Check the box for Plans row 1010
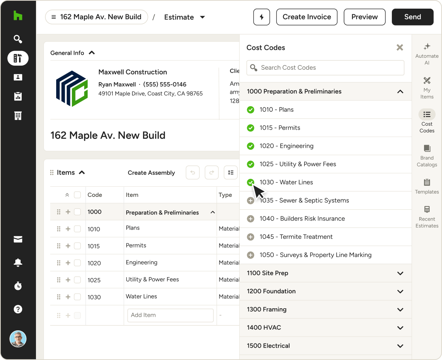Viewport: 442px width, 360px height. pyautogui.click(x=77, y=229)
